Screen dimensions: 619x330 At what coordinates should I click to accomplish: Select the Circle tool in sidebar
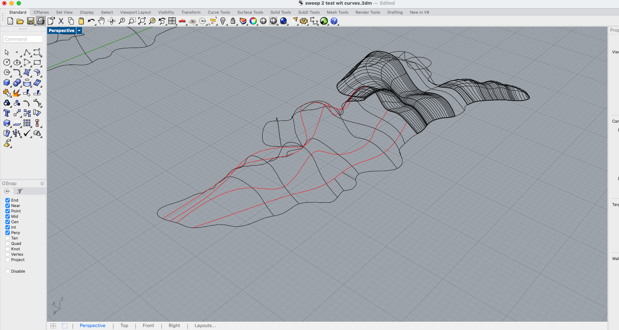[x=7, y=63]
